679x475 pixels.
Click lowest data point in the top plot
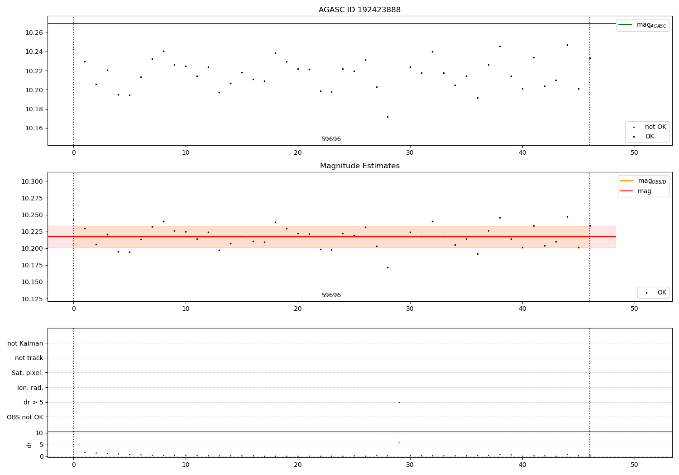pyautogui.click(x=387, y=117)
